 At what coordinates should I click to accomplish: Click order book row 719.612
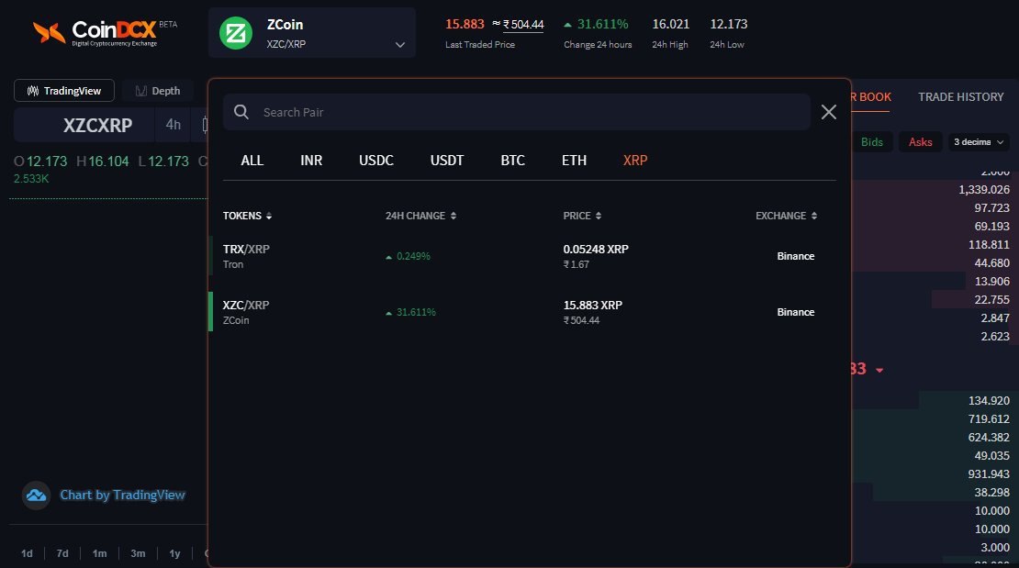[x=935, y=419]
